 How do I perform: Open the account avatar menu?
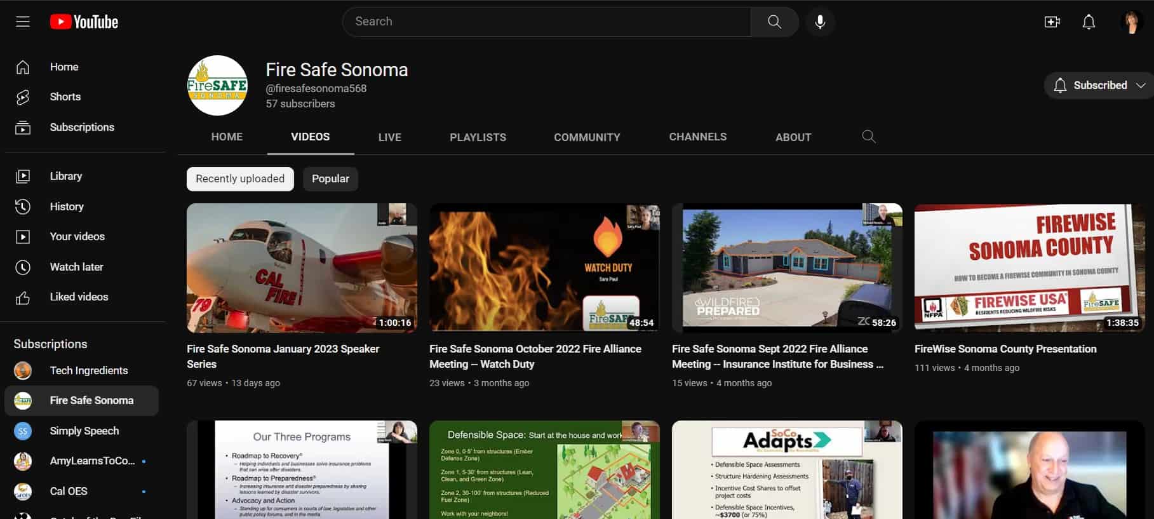1131,22
